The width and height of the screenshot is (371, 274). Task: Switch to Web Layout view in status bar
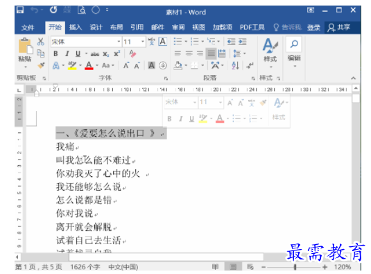click(250, 267)
